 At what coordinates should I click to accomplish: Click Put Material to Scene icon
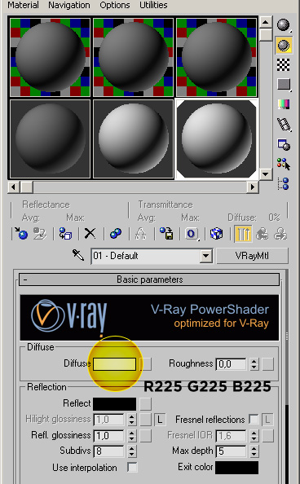tap(40, 234)
